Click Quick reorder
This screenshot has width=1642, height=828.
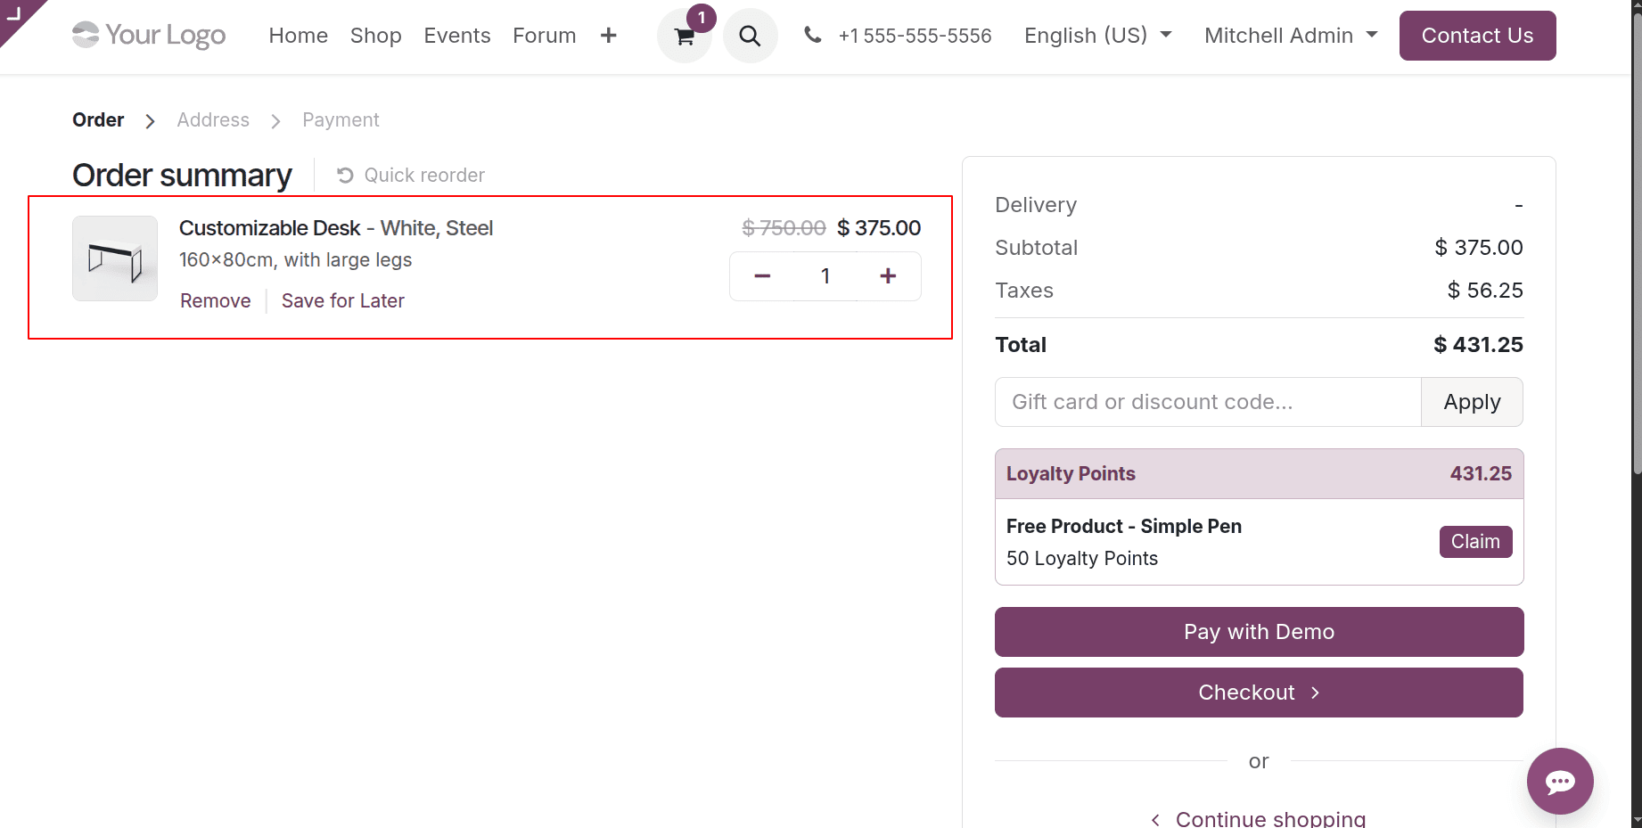pos(411,175)
